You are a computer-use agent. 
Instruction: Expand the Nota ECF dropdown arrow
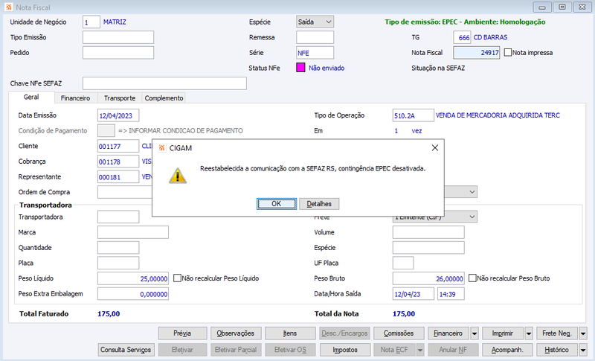[x=420, y=350]
